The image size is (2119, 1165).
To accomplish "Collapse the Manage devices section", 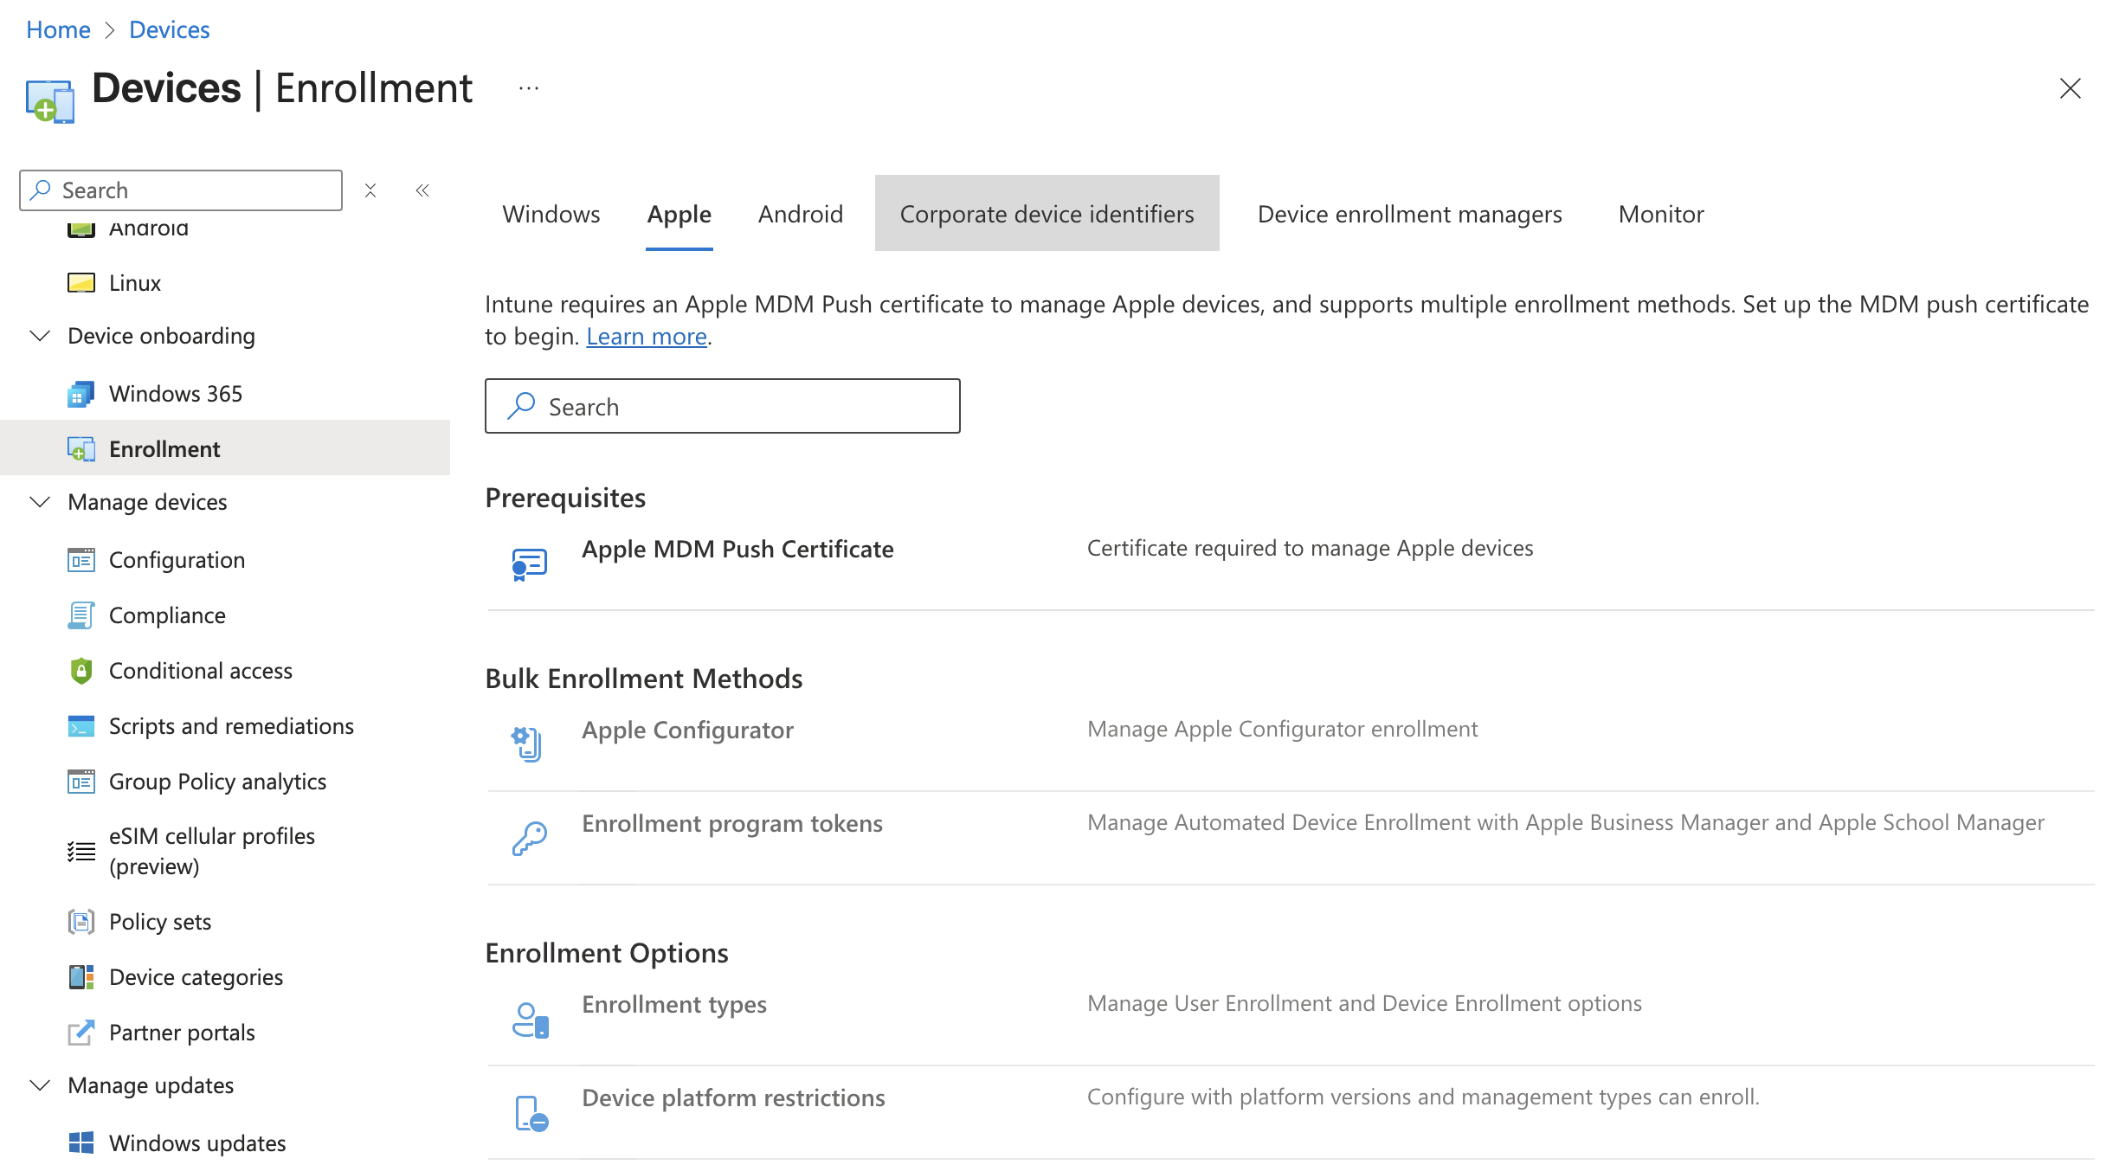I will point(39,502).
